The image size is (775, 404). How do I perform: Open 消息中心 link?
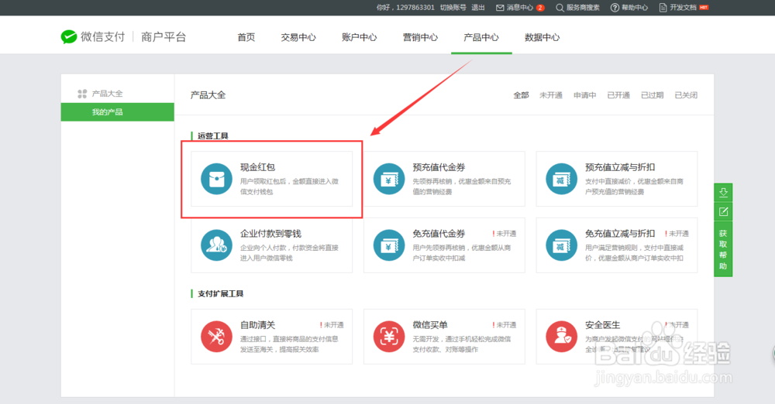[519, 8]
